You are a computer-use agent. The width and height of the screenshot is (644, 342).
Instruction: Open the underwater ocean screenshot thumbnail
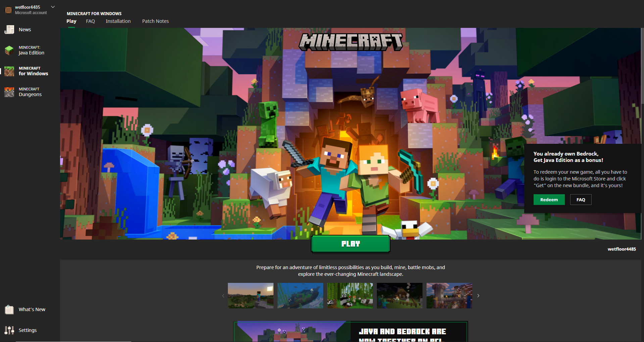300,296
